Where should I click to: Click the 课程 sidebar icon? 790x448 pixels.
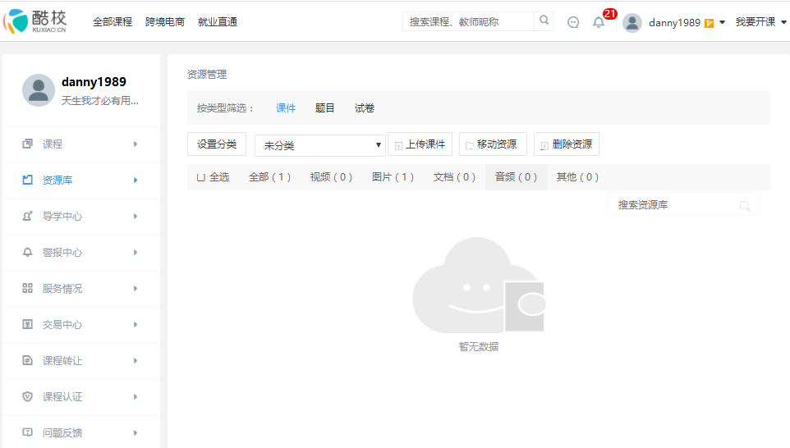tap(27, 144)
